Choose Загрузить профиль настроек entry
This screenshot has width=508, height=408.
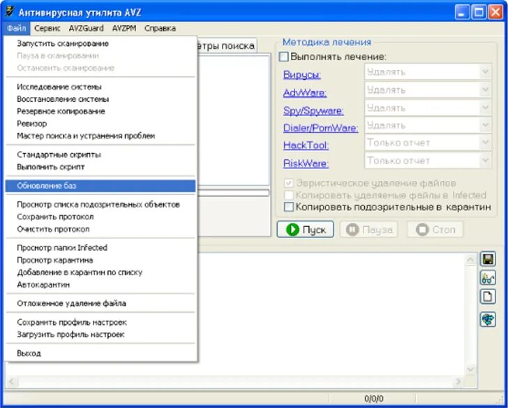100,335
